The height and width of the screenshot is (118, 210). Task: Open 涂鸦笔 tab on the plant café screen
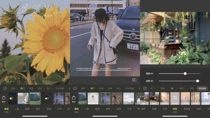(187, 109)
